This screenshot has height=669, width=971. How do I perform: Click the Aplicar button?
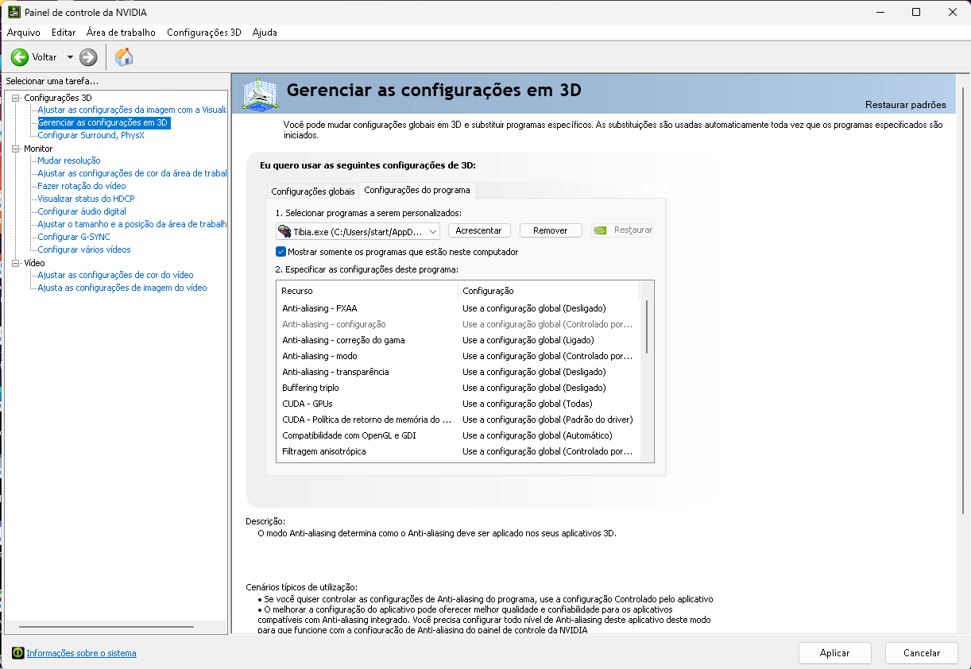click(x=835, y=653)
